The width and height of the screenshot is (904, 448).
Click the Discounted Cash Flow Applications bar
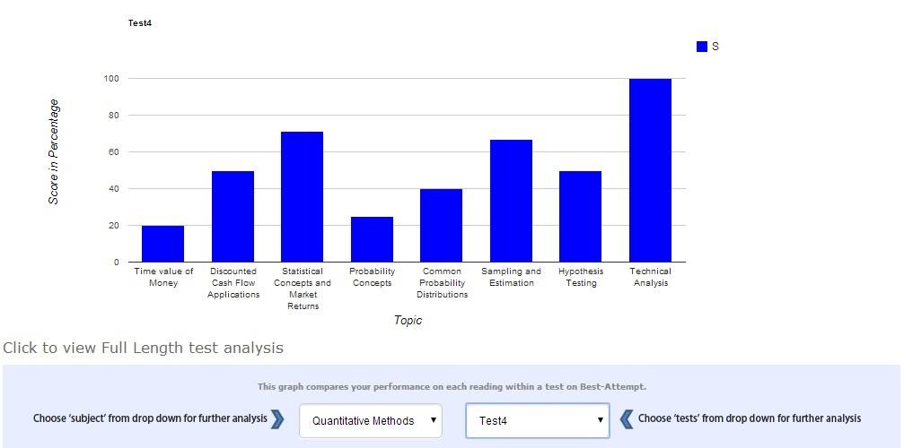[x=233, y=217]
